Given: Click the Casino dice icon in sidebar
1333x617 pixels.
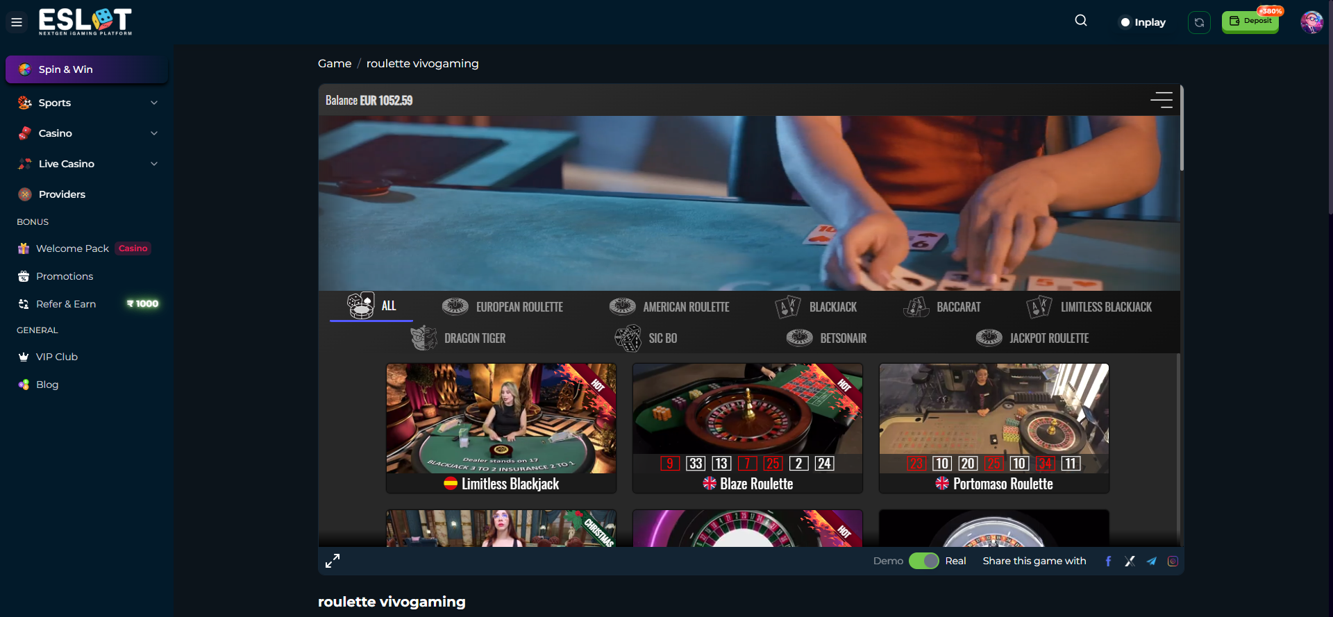Looking at the screenshot, I should [x=25, y=133].
